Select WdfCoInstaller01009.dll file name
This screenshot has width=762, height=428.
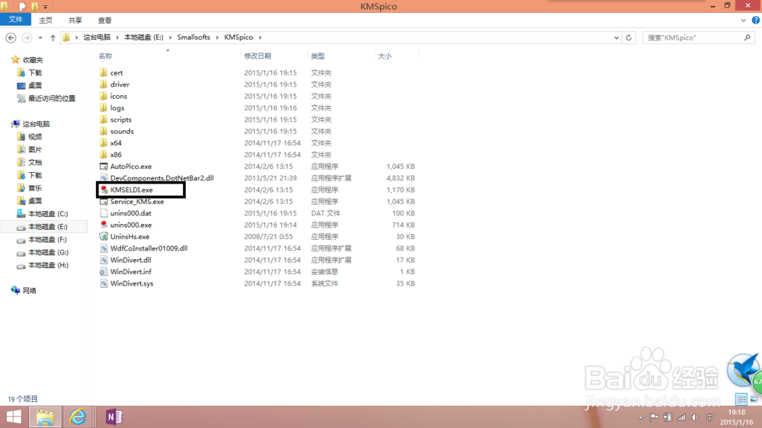pos(149,248)
